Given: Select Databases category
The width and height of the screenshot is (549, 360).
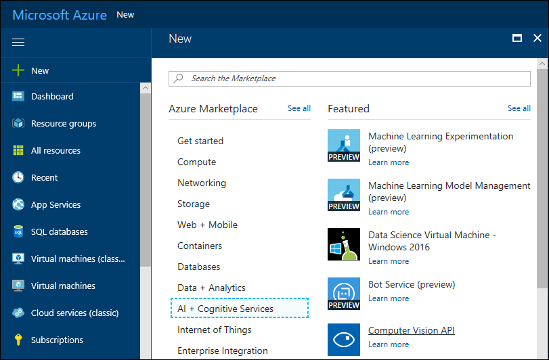Looking at the screenshot, I should [x=198, y=267].
